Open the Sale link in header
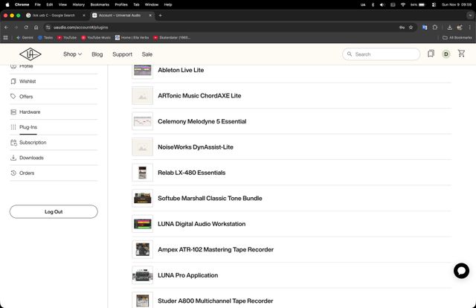Image resolution: width=476 pixels, height=308 pixels. pyautogui.click(x=147, y=54)
